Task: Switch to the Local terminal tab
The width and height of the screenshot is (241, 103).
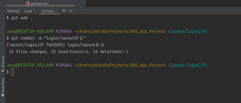Action: [x=28, y=11]
